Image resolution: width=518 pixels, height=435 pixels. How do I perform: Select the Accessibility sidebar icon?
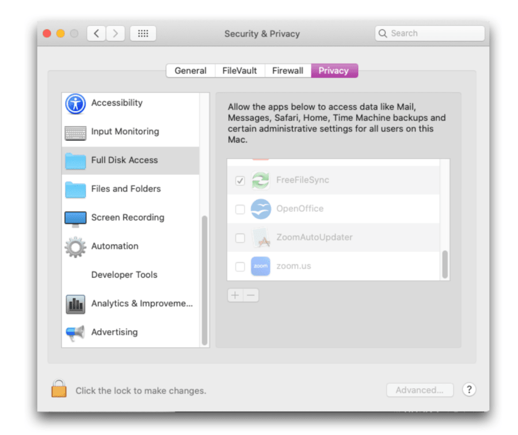point(75,104)
